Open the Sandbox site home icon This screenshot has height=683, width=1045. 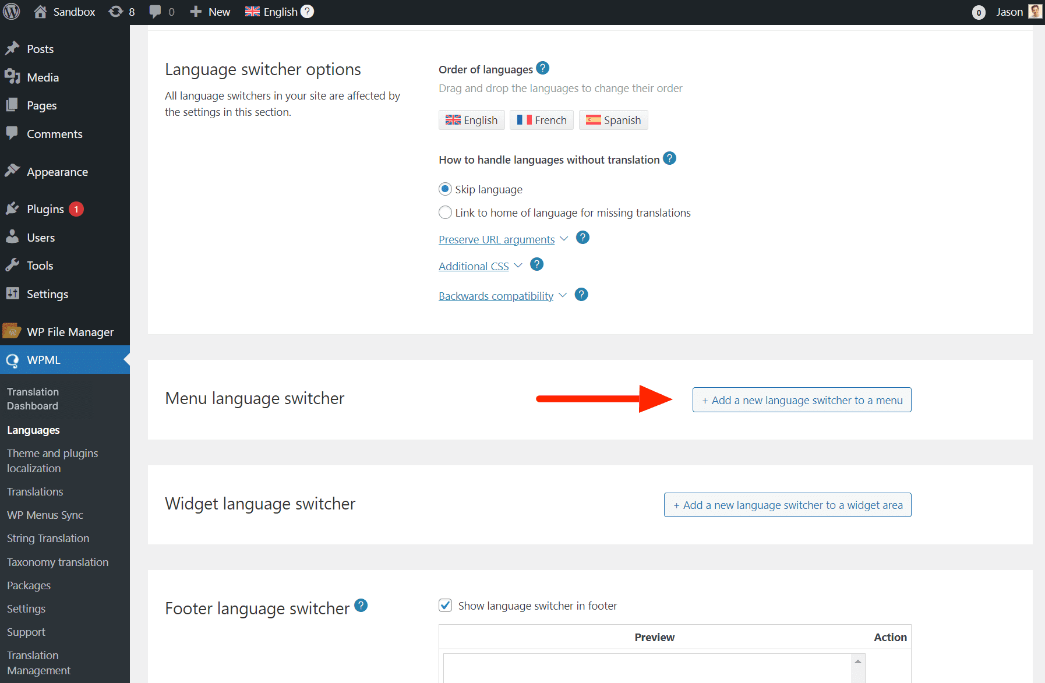point(40,12)
